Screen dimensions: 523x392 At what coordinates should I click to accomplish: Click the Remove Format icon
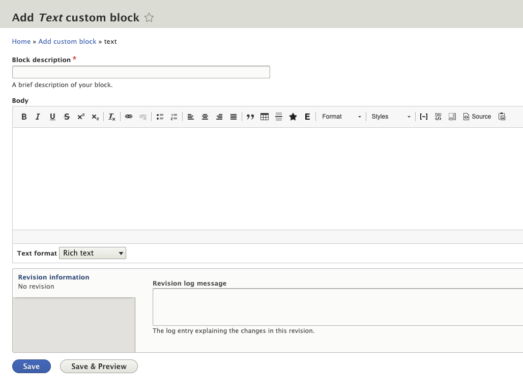112,117
